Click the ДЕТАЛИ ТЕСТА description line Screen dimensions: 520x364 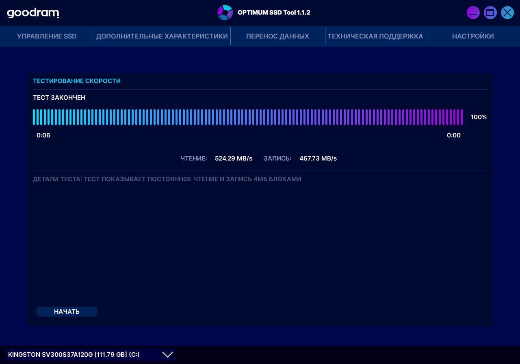click(x=167, y=179)
